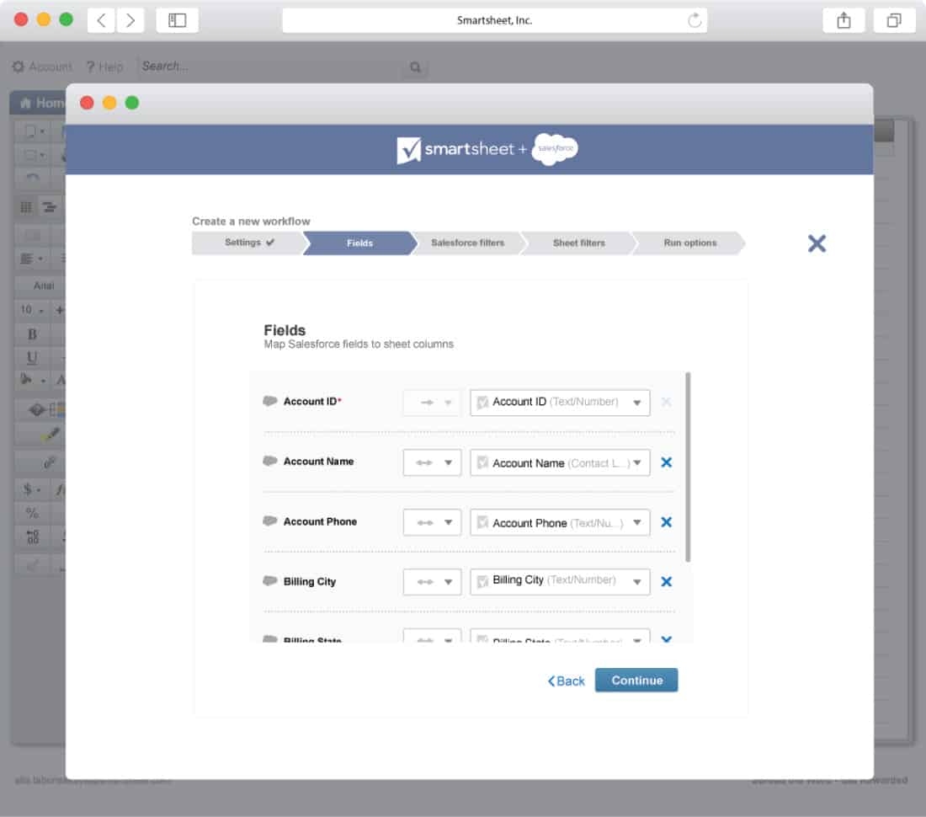
Task: Open sync direction dropdown for Account Phone
Action: 432,523
